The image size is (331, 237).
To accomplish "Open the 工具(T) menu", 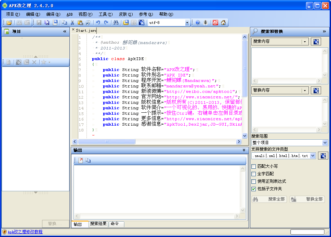I will 106,14.
